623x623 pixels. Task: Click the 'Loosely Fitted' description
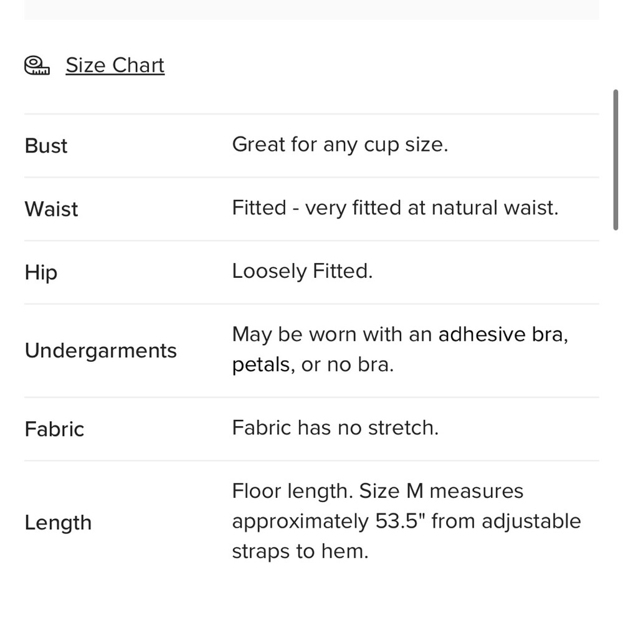coord(302,272)
